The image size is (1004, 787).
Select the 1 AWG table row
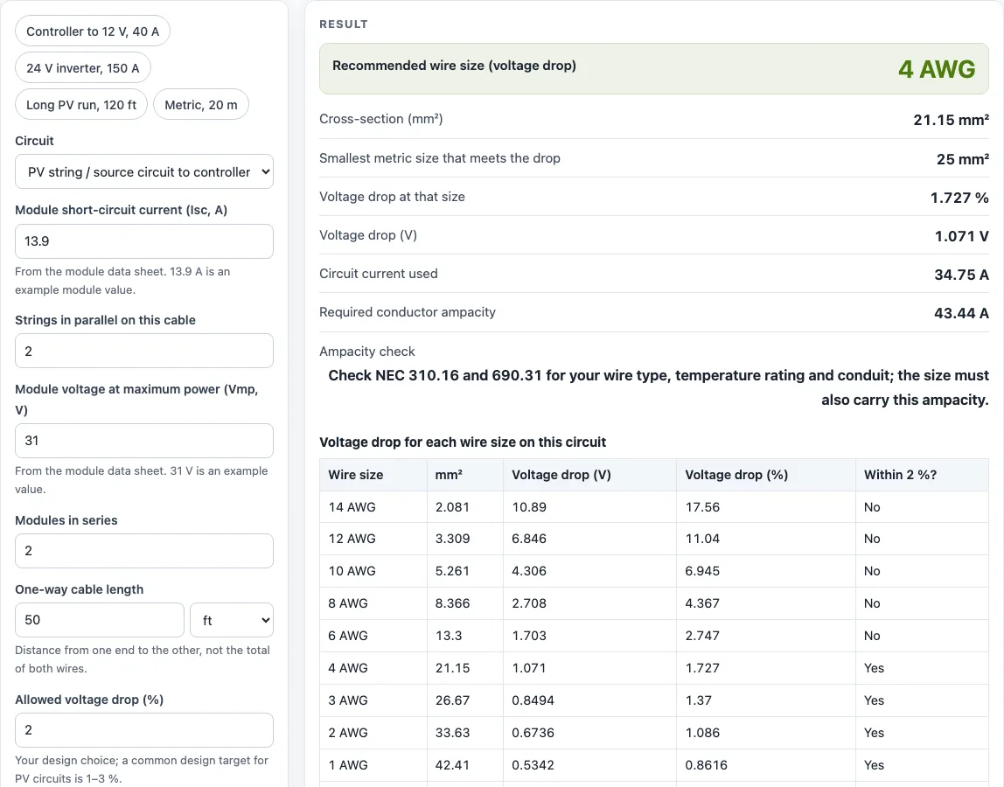tap(654, 764)
